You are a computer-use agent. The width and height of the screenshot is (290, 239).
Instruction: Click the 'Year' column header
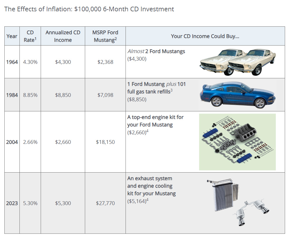12,36
